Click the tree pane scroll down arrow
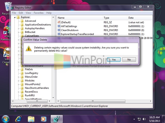The width and height of the screenshot is (165, 123). pos(53,98)
